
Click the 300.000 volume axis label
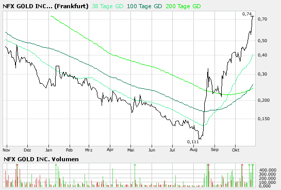point(267,174)
